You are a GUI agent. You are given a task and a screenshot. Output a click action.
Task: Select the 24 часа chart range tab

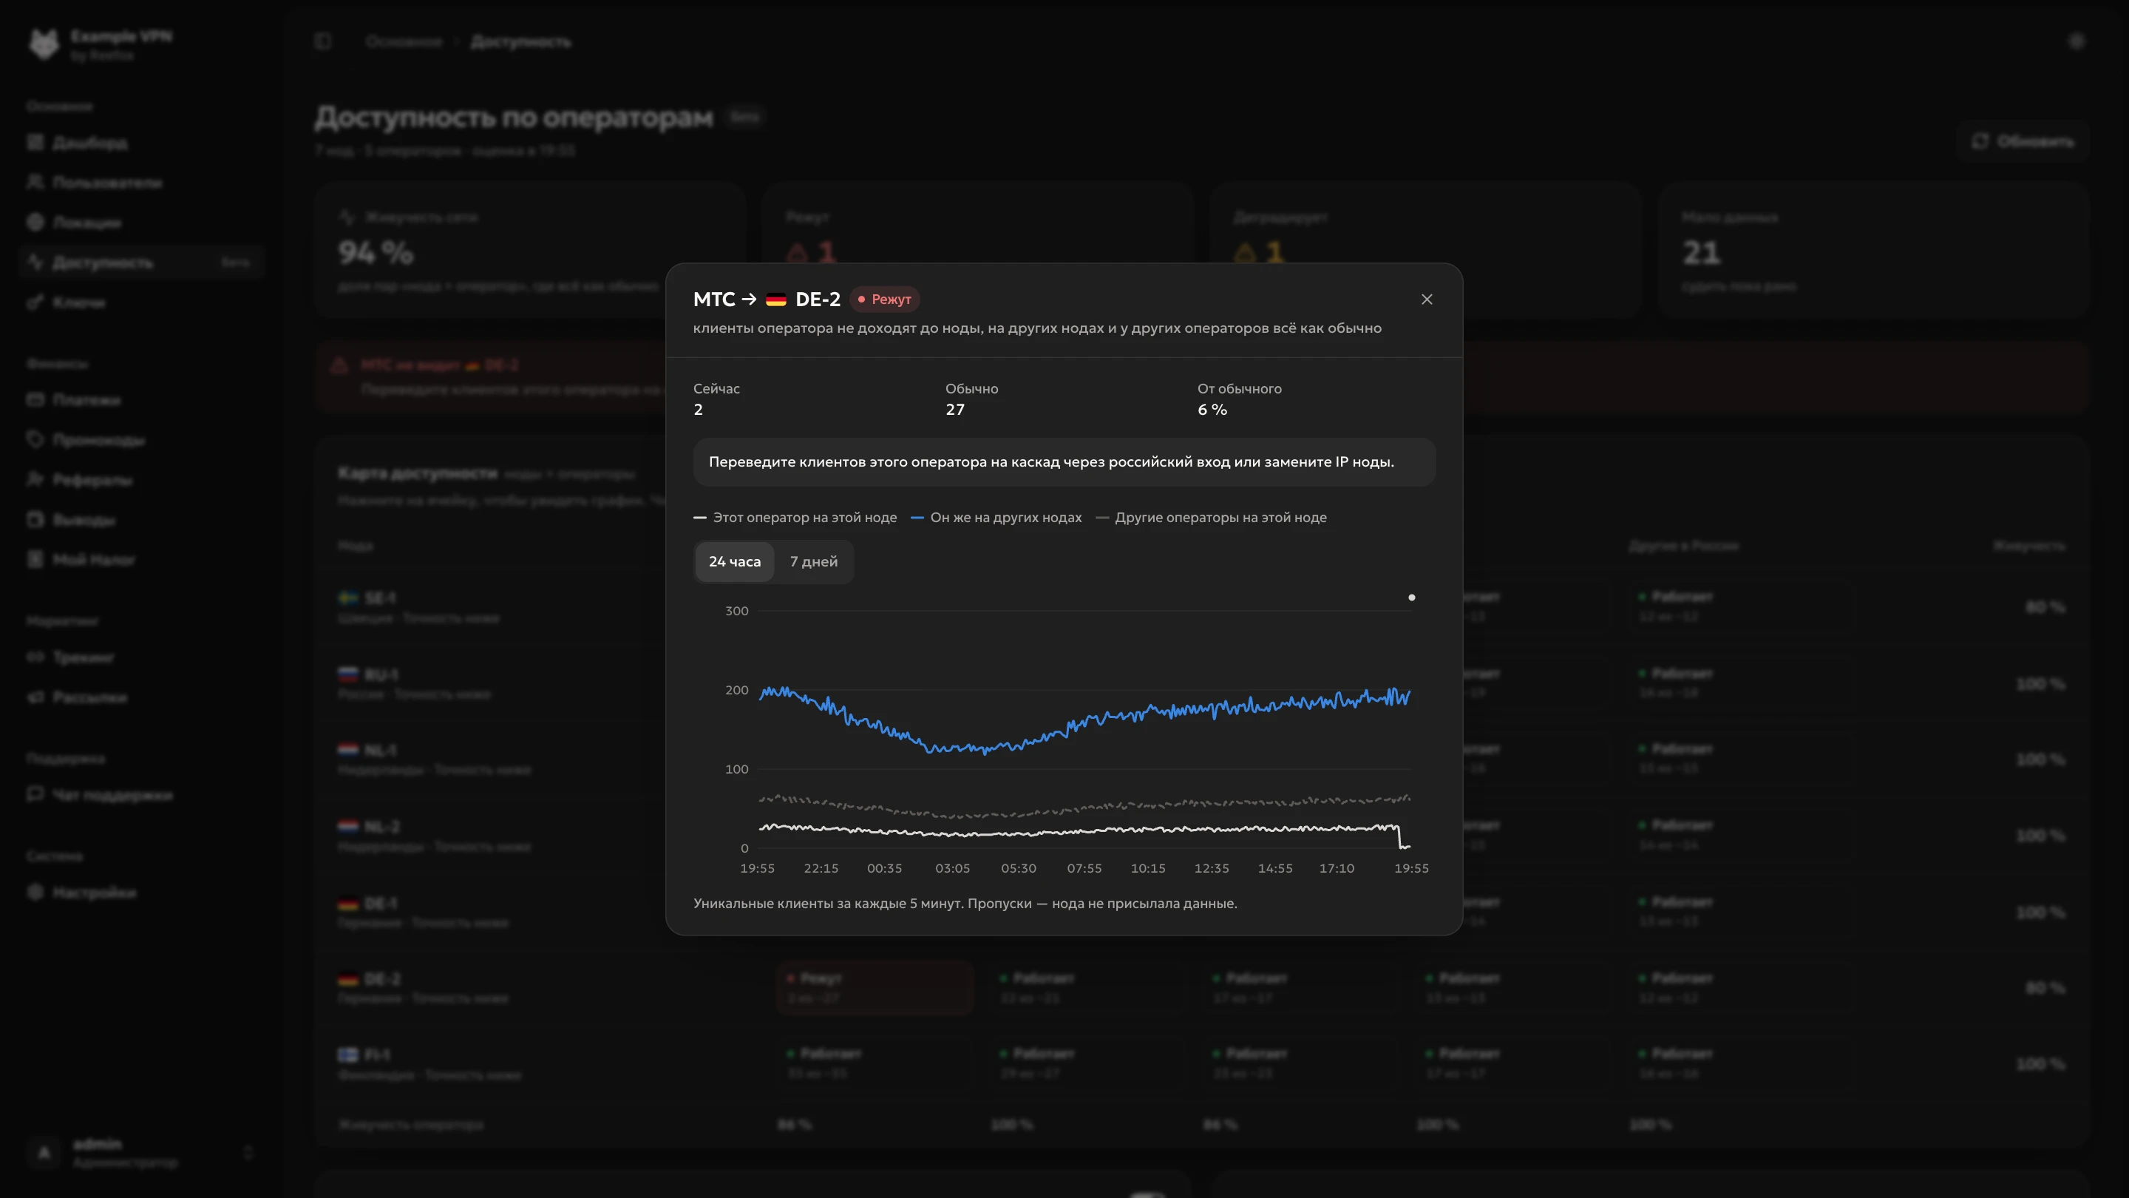pos(734,561)
